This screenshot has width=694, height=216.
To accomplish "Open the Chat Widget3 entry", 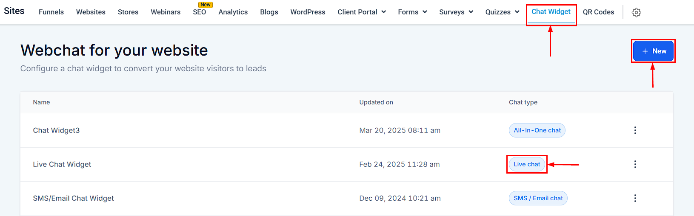I will (56, 130).
